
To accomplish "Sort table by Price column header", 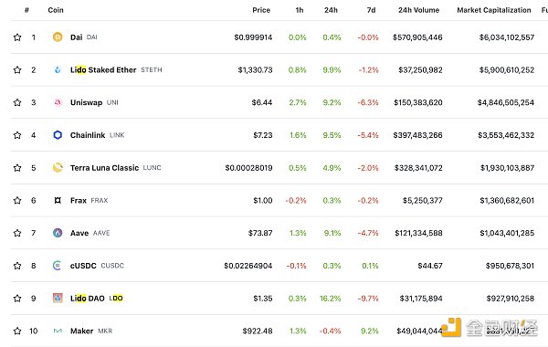I will click(x=261, y=10).
